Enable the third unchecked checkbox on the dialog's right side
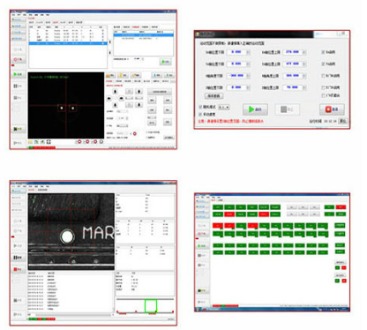 tap(323, 95)
